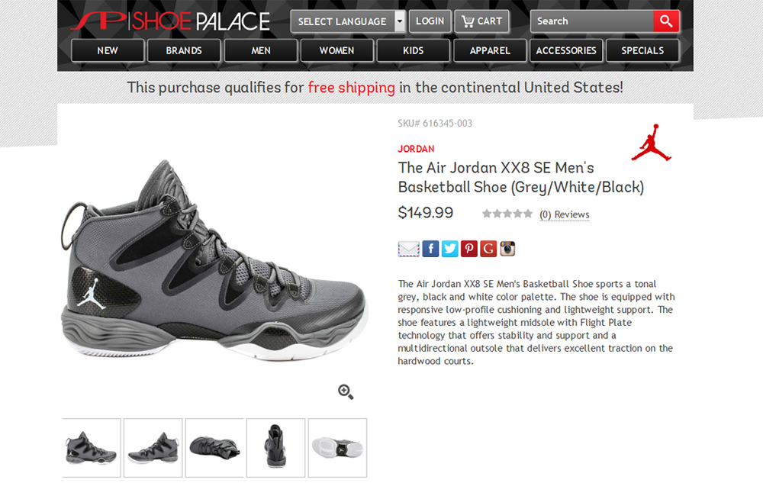This screenshot has height=496, width=763.
Task: Share on Twitter bird icon
Action: [x=449, y=249]
